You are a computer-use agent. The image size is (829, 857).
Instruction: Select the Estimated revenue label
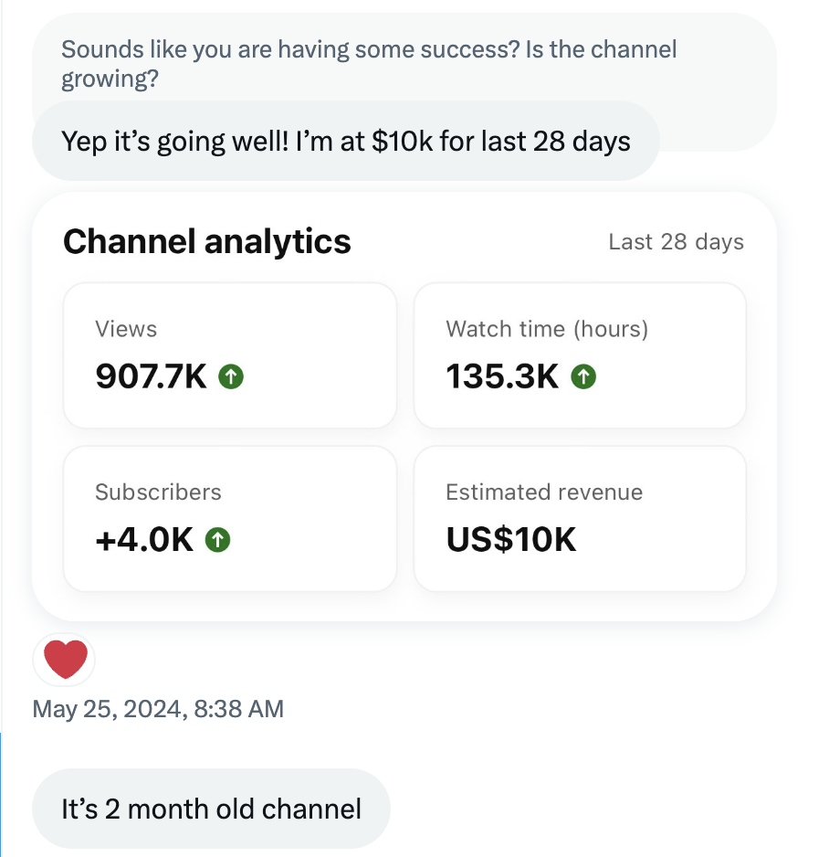(x=544, y=492)
